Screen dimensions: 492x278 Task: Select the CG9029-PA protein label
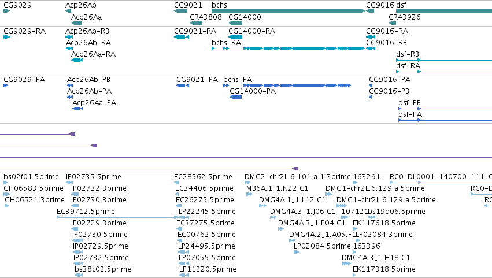(24, 80)
